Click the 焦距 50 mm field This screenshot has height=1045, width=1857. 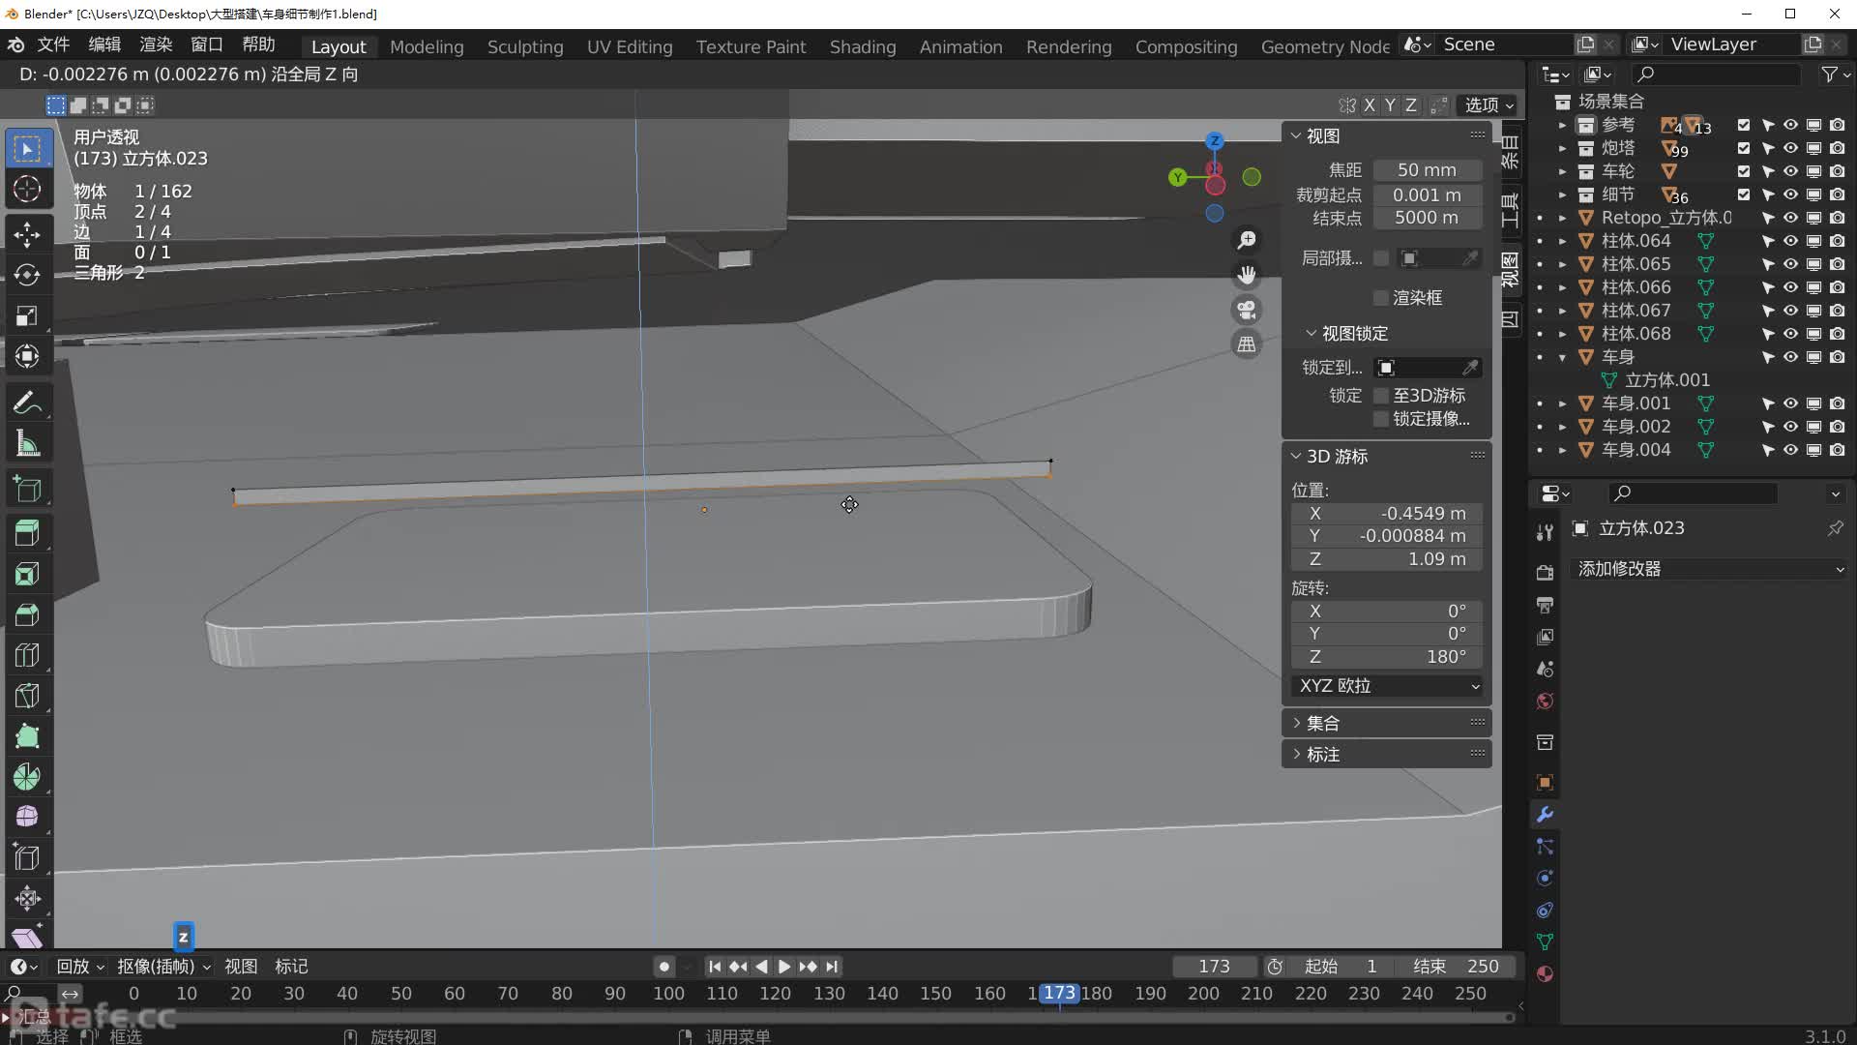1426,170
